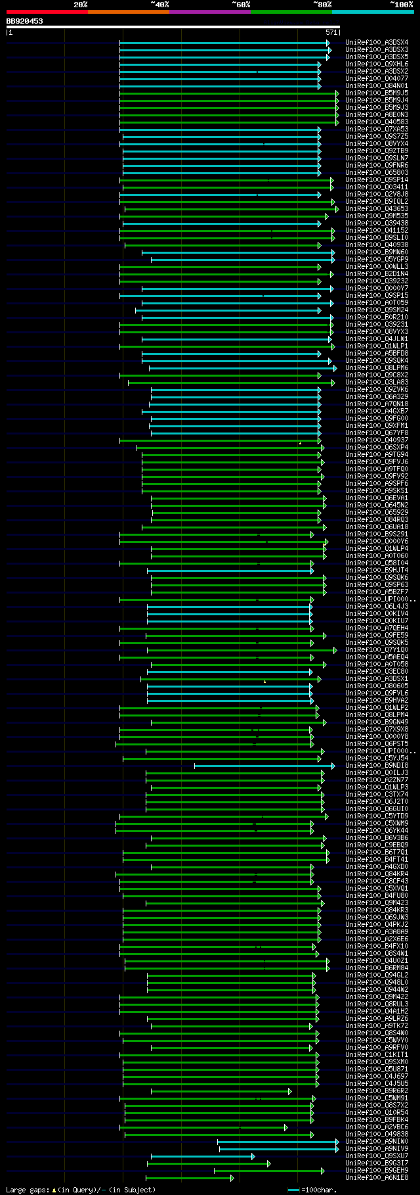420x1195 pixels.
Task: Follow the UniRef100_Q58I04 link
Action: coord(377,563)
